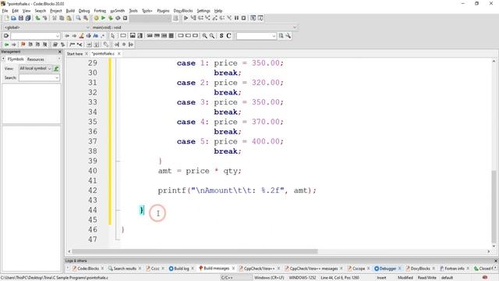This screenshot has height=281, width=499.
Task: Click the green Jump back arrow icon
Action: 6,44
